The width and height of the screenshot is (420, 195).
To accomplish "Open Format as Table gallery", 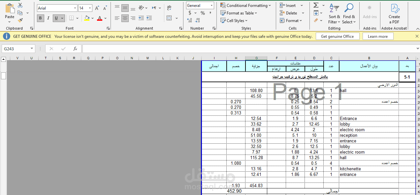I will [239, 13].
